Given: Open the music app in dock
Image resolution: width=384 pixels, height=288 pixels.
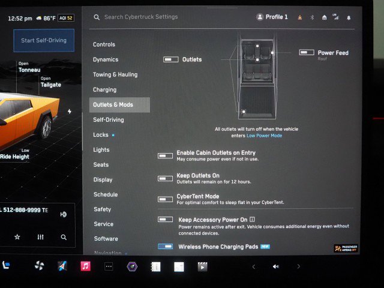Looking at the screenshot, I should (x=85, y=266).
